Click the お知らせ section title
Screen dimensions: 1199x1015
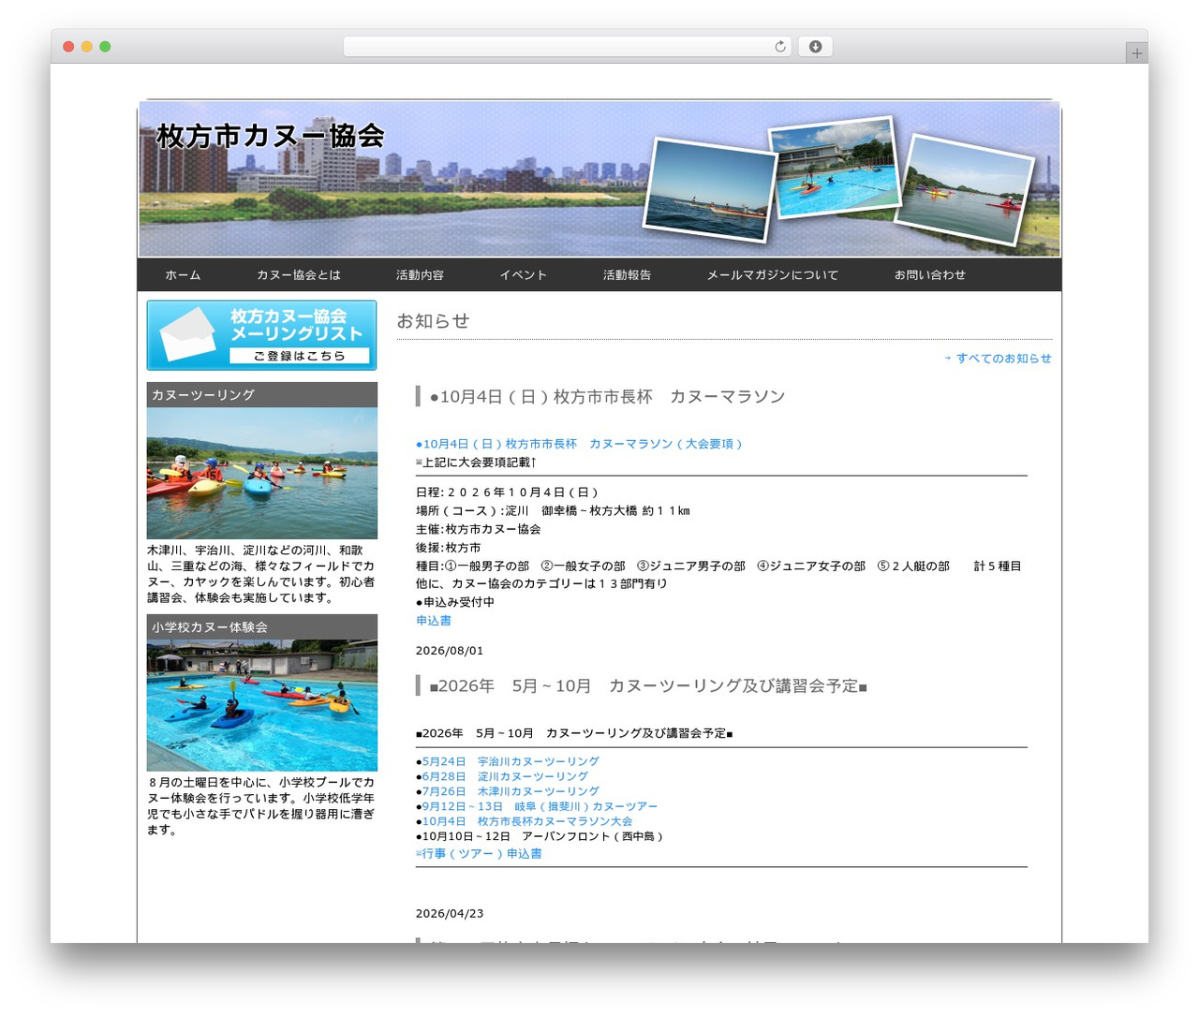pyautogui.click(x=433, y=321)
